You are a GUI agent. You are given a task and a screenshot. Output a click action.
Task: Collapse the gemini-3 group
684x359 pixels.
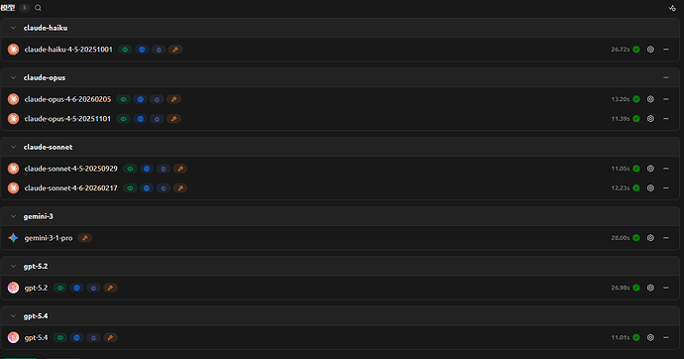coord(13,216)
